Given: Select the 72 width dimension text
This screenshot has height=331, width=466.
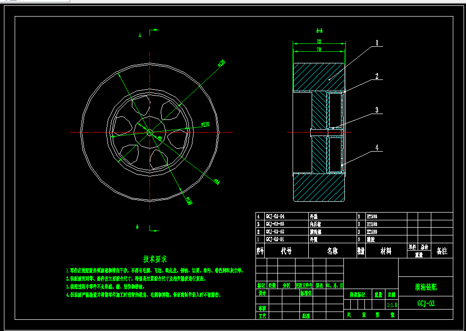Looking at the screenshot, I should pos(319,41).
